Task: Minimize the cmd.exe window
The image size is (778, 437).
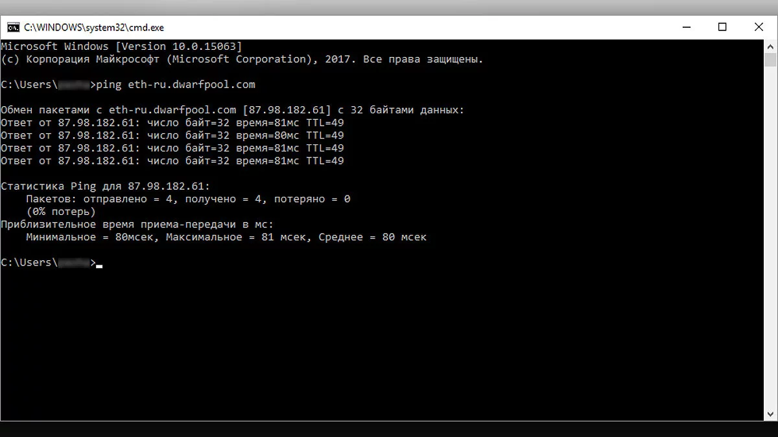Action: click(x=686, y=27)
